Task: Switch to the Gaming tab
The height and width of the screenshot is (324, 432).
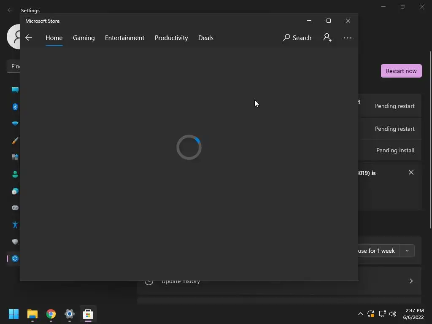Action: (84, 38)
